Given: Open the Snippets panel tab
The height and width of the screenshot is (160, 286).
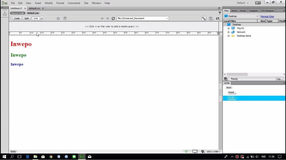Looking at the screenshot, I should [254, 11].
